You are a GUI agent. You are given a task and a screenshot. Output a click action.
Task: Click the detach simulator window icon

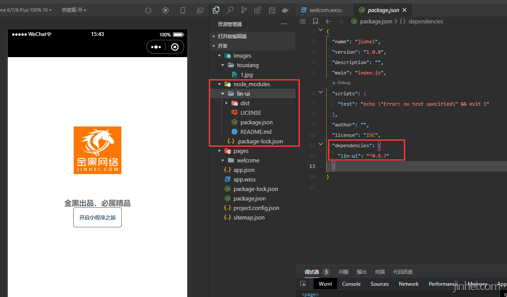point(200,10)
